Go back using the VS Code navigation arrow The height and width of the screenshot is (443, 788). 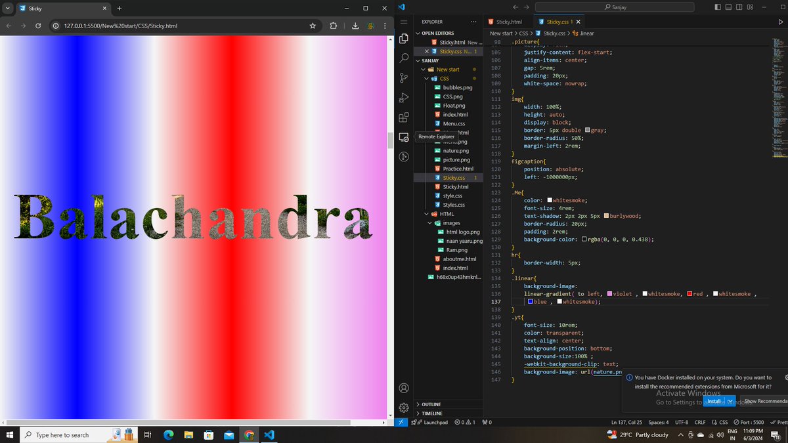coord(515,7)
